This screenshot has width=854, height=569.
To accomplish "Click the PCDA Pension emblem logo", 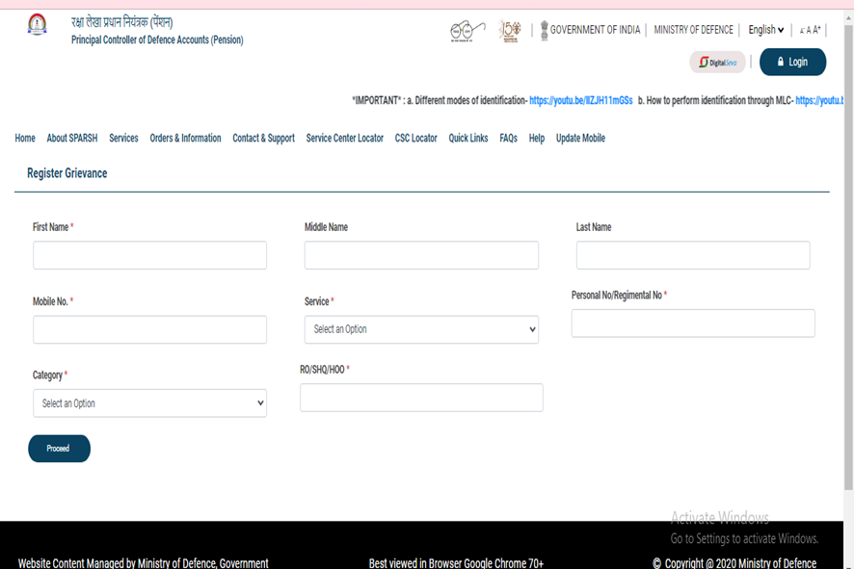I will click(x=37, y=24).
